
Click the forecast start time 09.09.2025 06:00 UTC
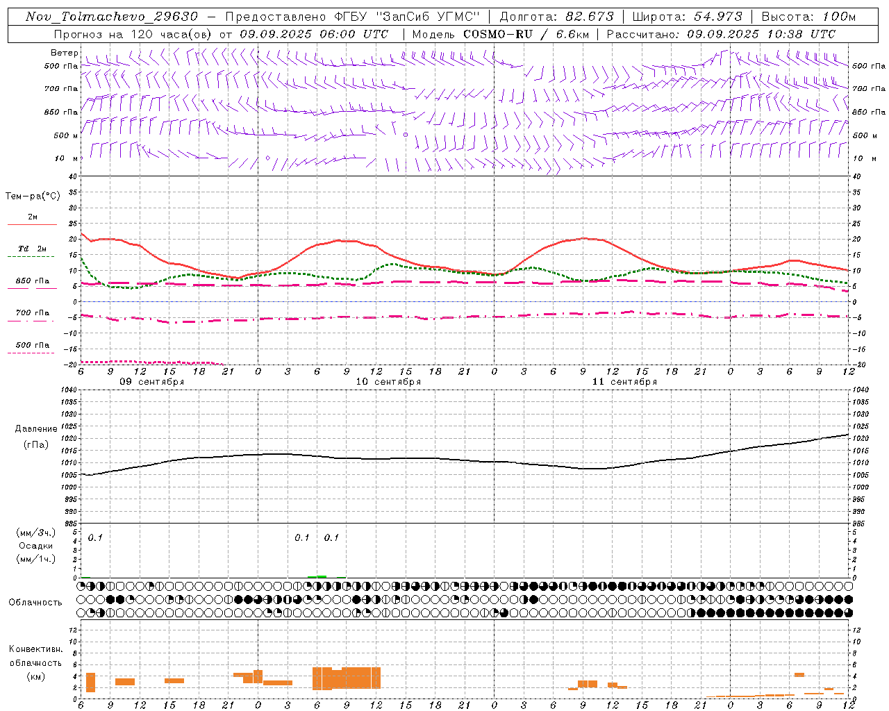314,34
